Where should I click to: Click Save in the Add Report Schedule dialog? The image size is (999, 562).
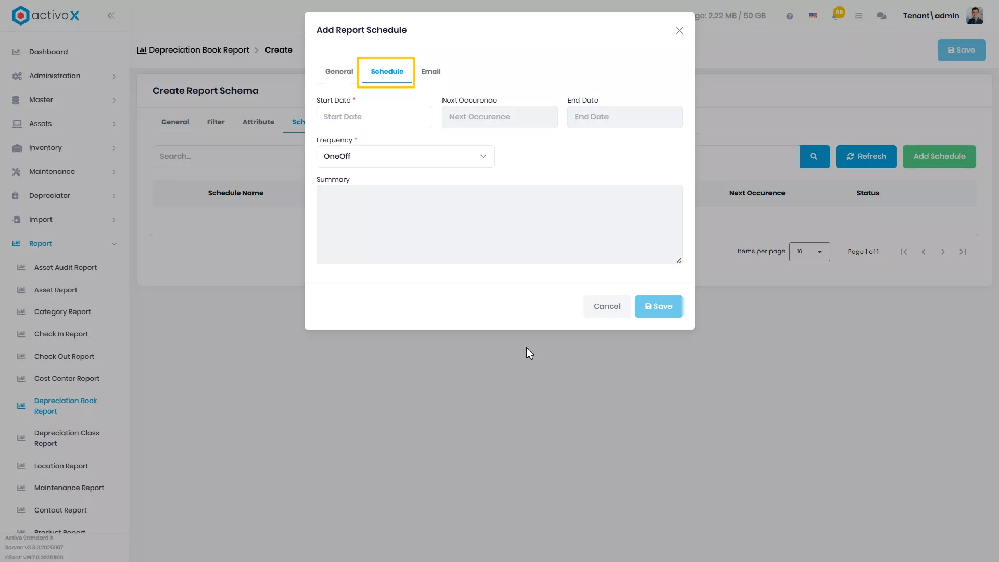pos(658,307)
